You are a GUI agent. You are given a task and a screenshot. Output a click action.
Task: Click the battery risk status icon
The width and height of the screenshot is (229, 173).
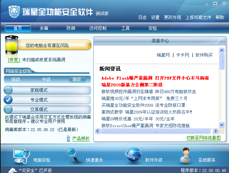click(11, 45)
